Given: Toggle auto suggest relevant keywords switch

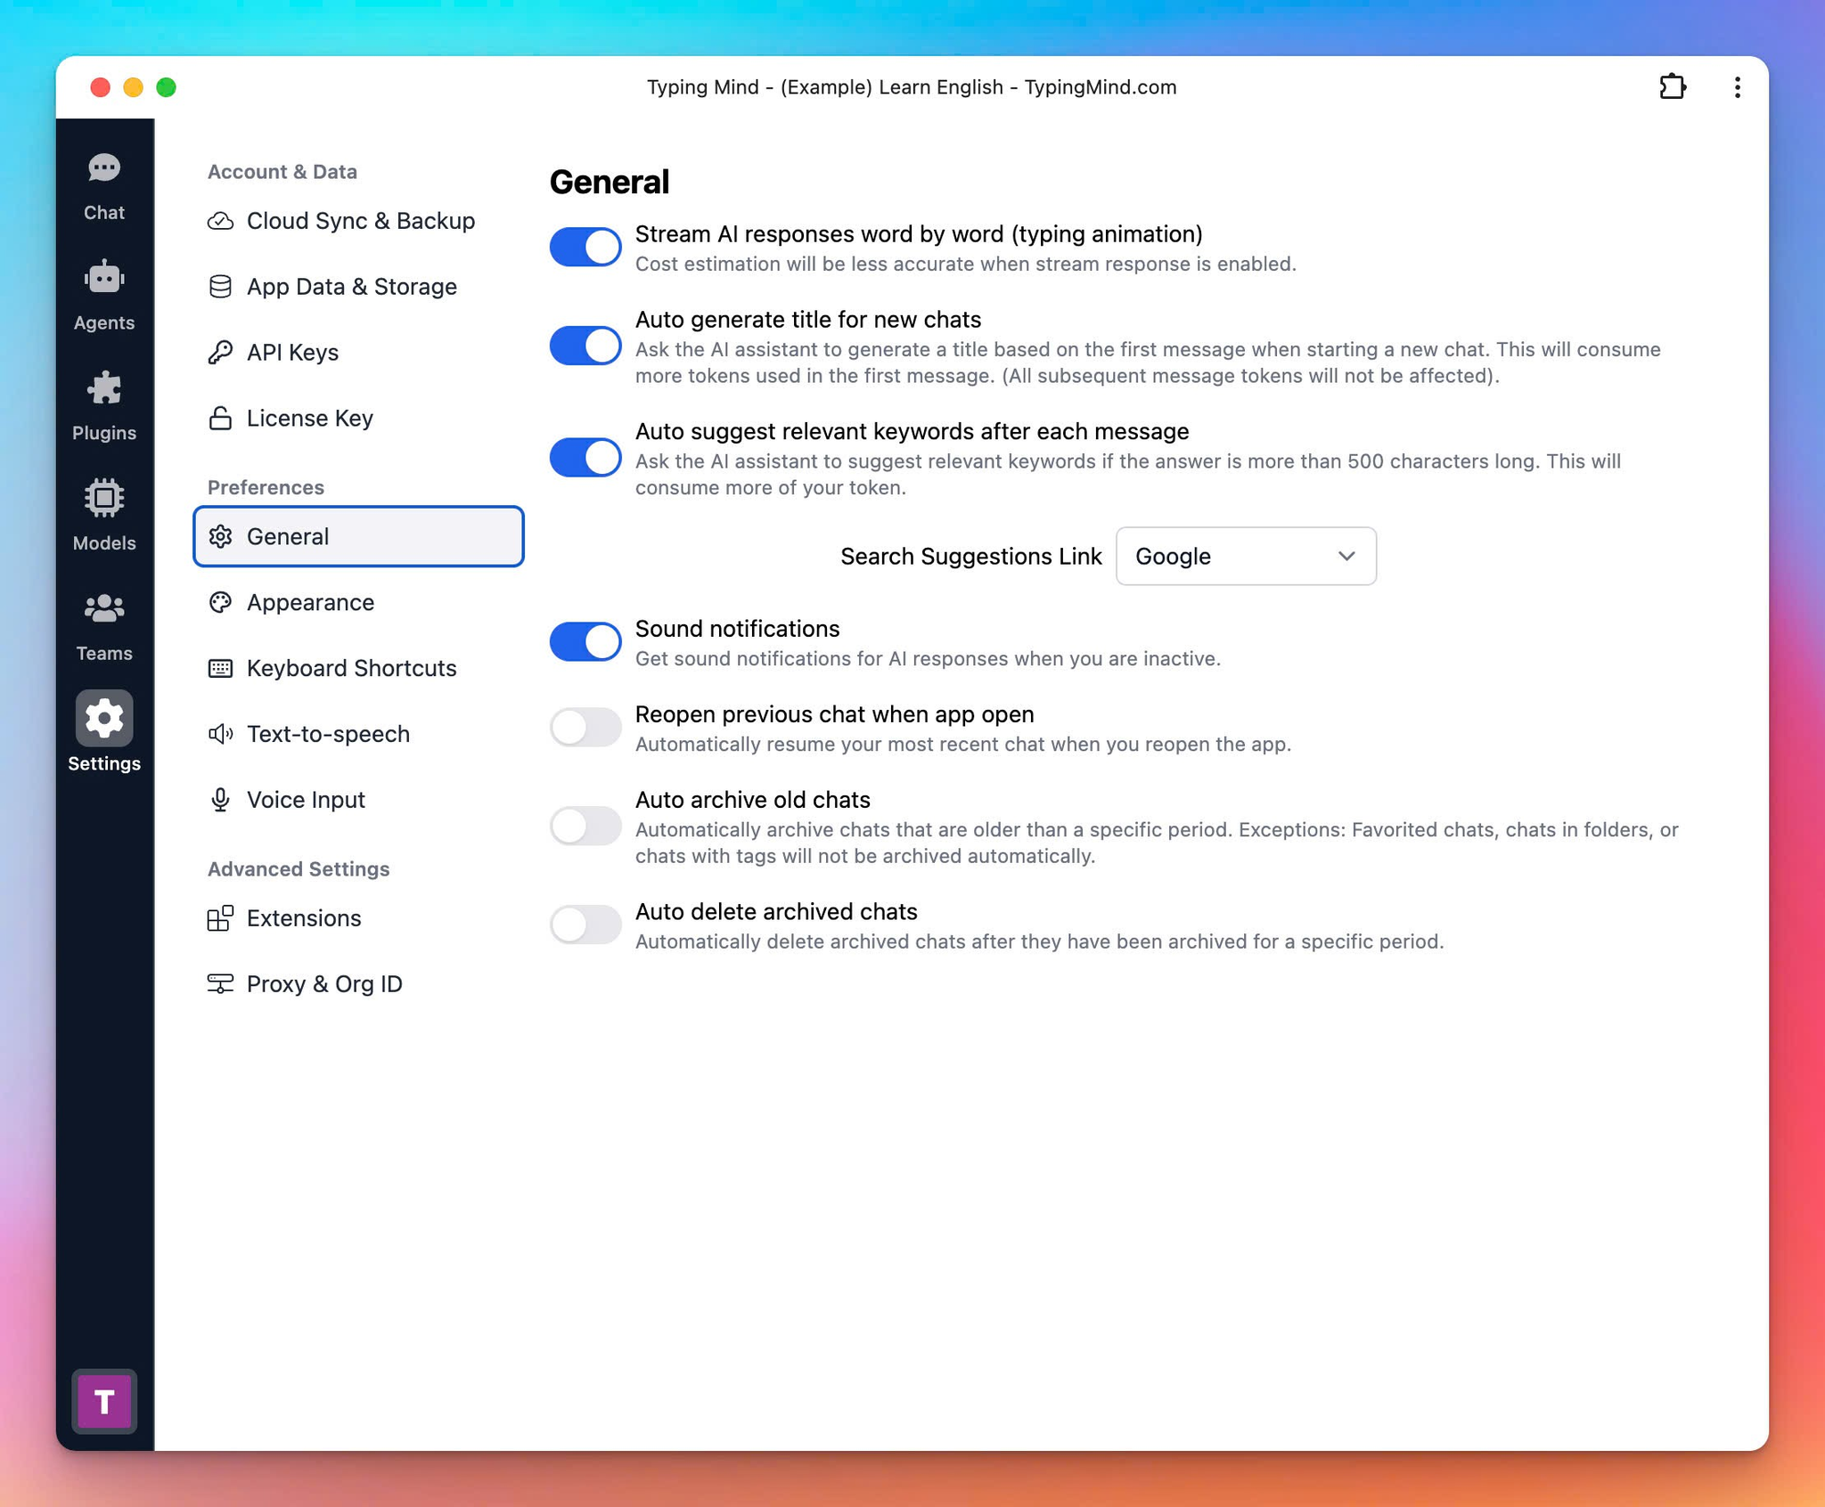Looking at the screenshot, I should pos(585,457).
